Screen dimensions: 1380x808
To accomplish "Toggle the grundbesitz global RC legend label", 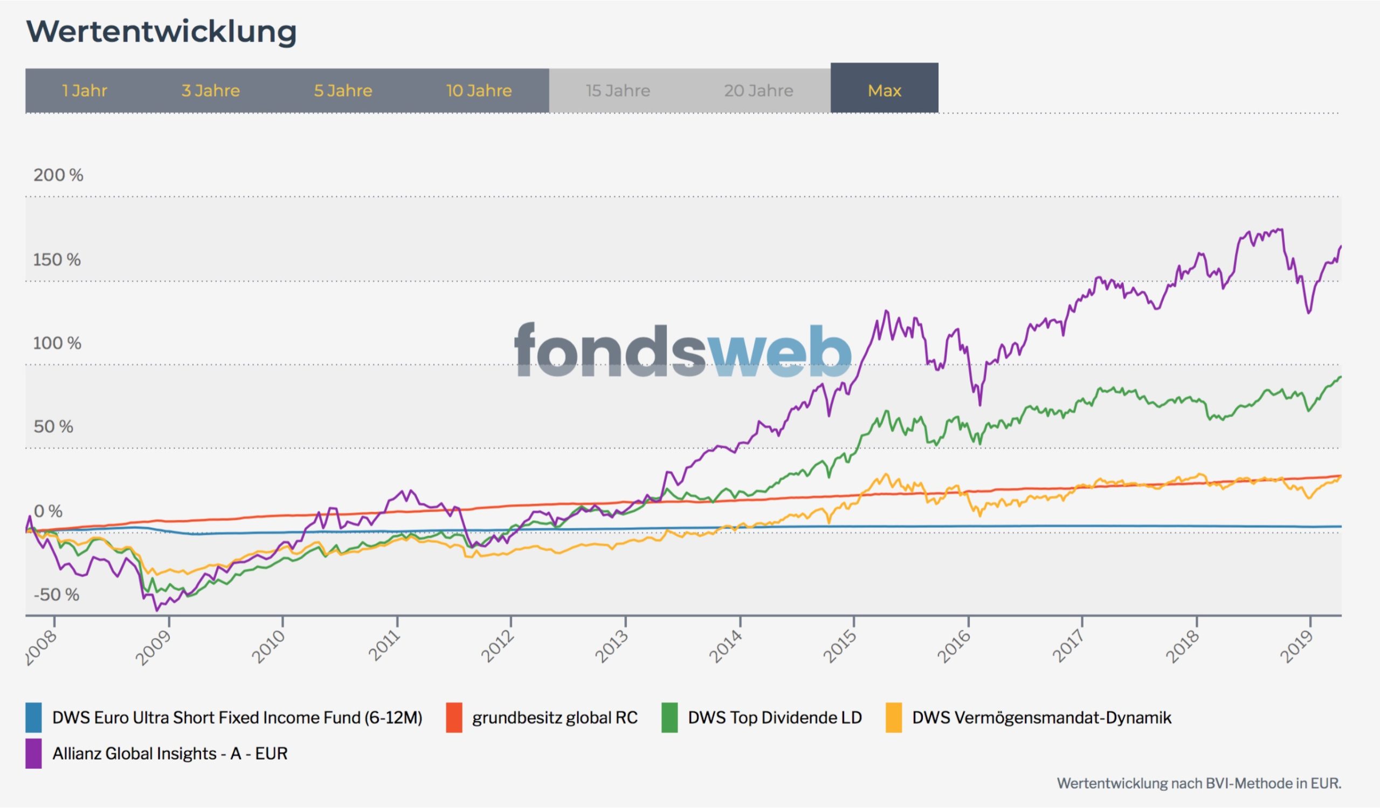I will 555,717.
